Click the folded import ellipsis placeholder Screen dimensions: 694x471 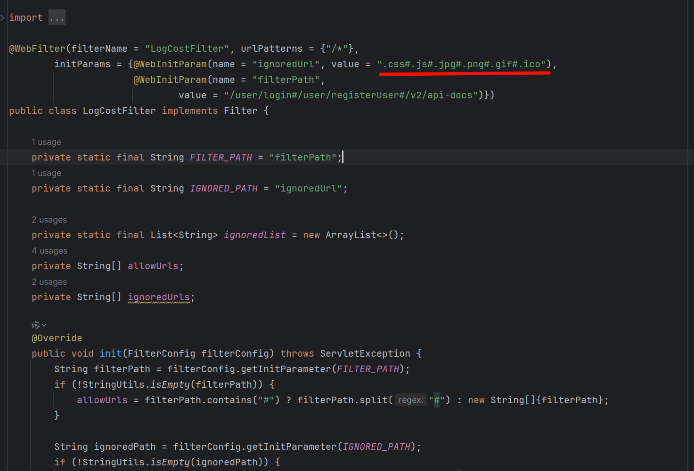[x=57, y=18]
